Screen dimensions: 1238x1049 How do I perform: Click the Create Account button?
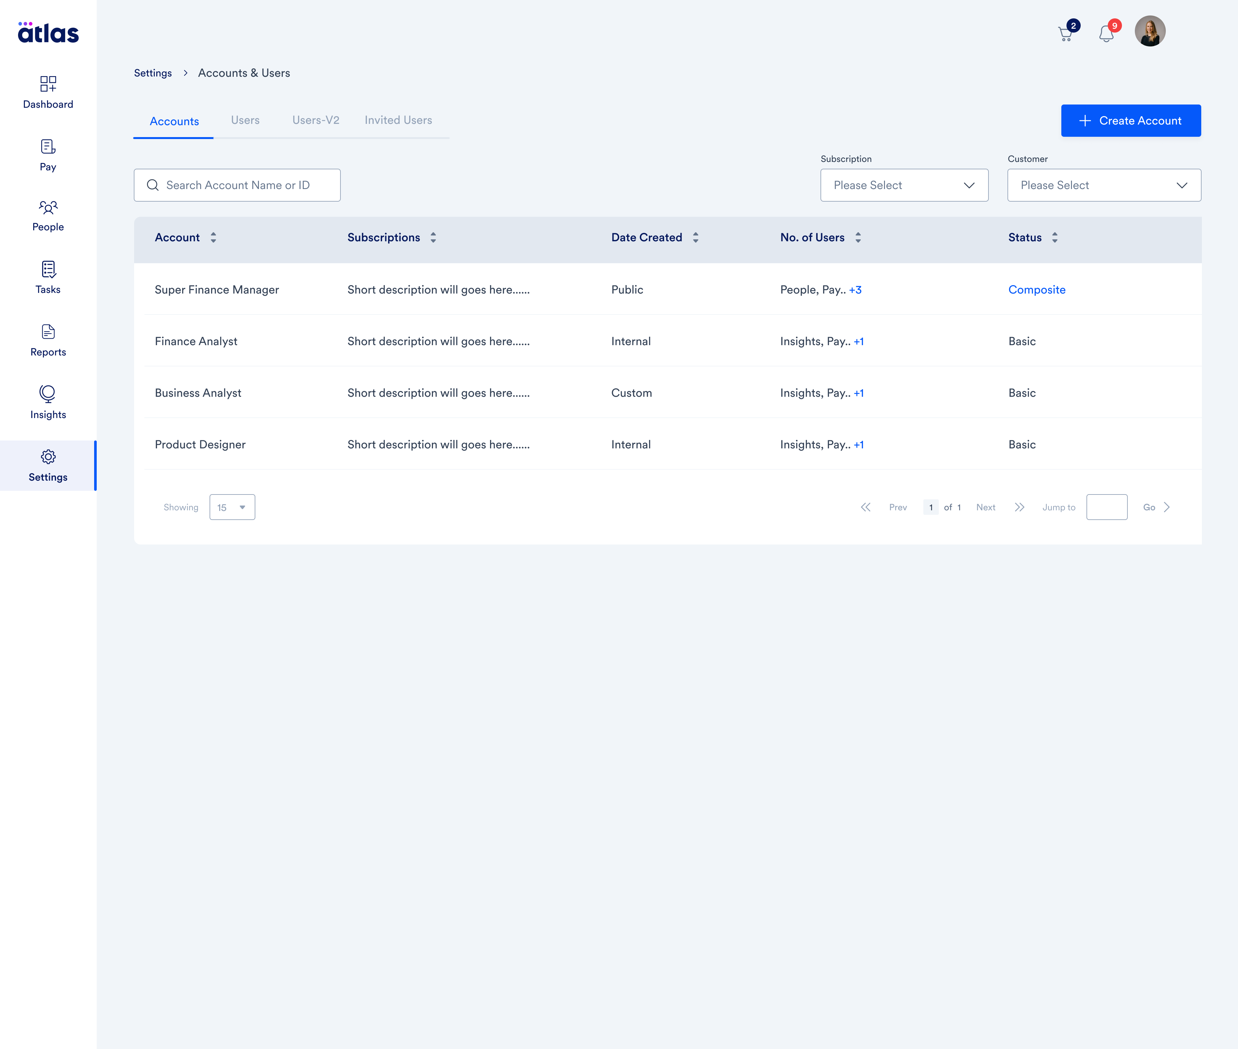tap(1130, 121)
